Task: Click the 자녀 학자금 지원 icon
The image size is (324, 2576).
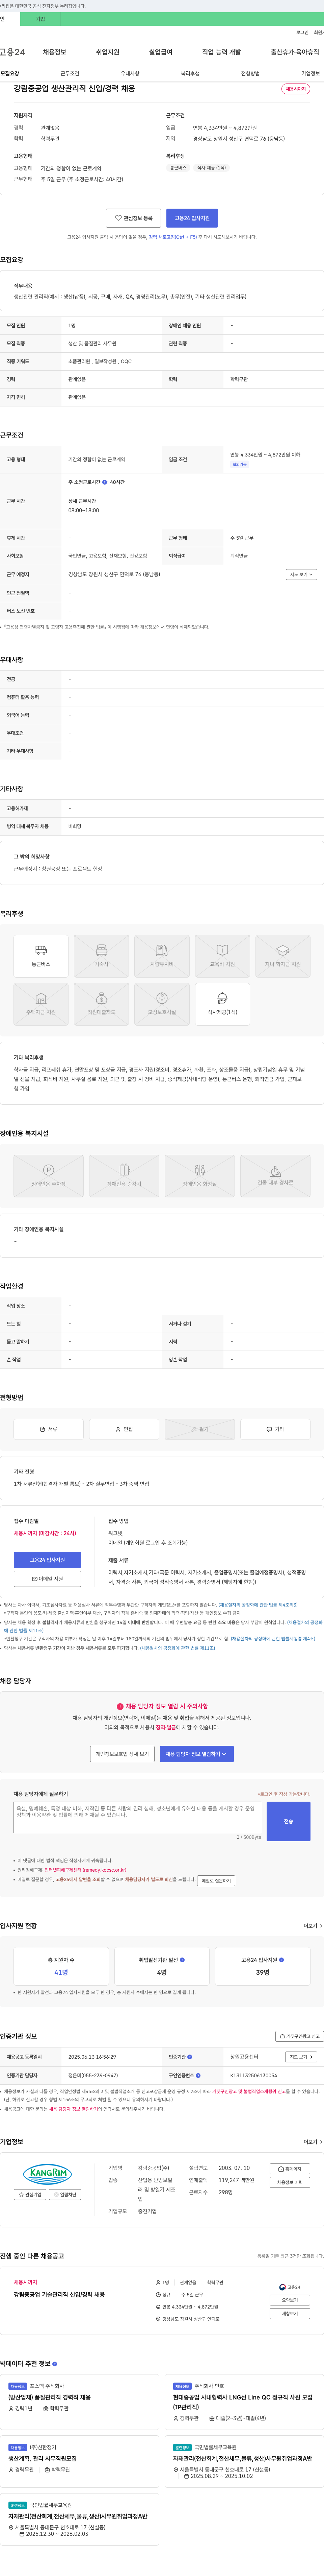Action: coord(283,956)
